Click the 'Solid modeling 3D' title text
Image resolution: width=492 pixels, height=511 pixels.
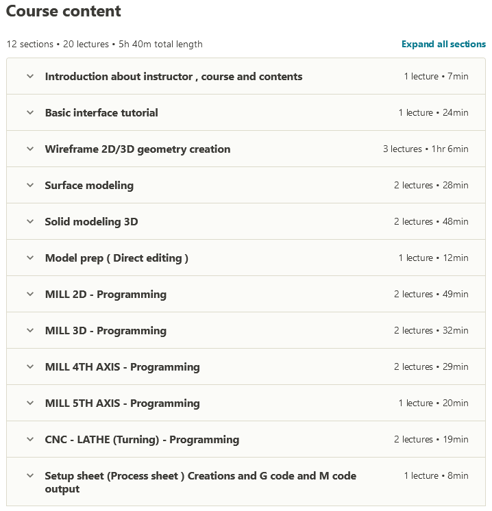91,221
